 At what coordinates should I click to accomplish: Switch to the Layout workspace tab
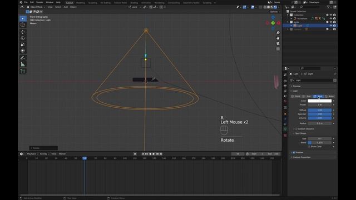[x=70, y=3]
